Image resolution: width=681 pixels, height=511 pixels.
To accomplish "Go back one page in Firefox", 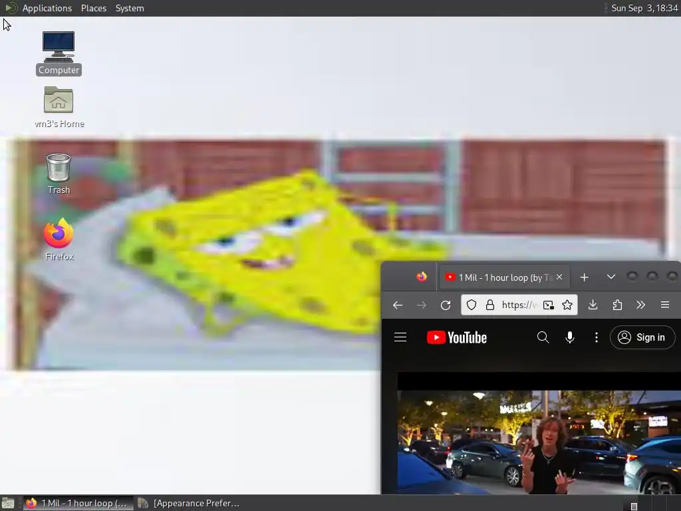I will pos(398,305).
